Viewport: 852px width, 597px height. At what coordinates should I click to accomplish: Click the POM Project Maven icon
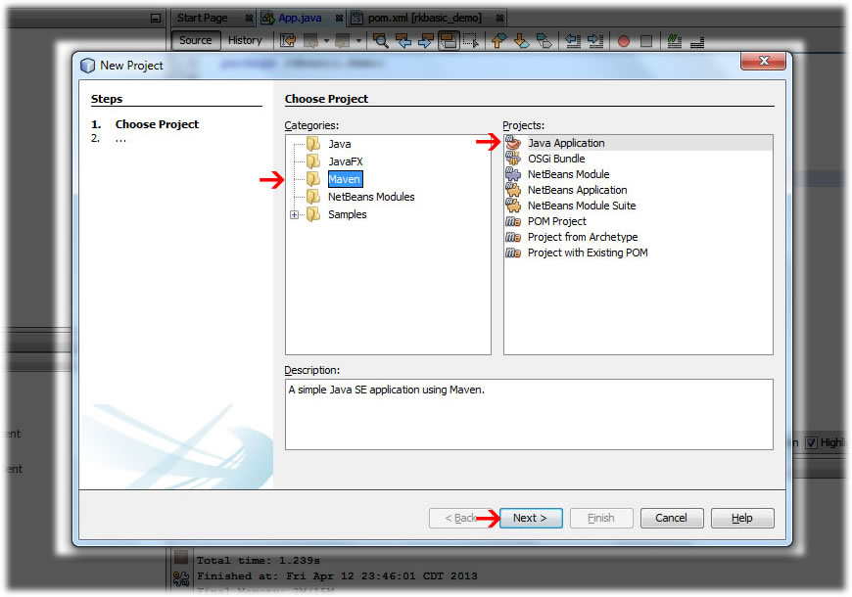point(513,221)
